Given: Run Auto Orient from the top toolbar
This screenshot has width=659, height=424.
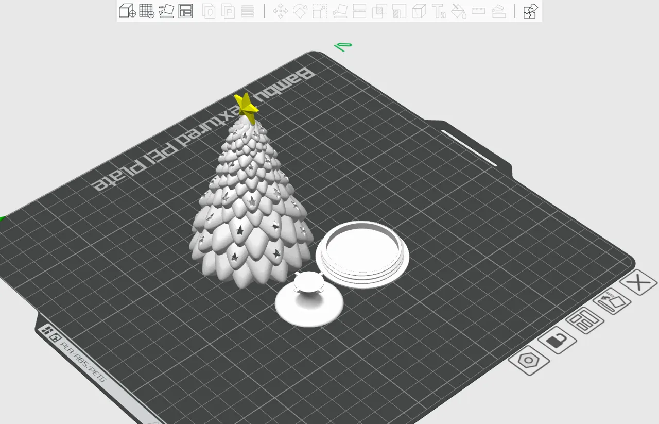Looking at the screenshot, I should pos(166,11).
